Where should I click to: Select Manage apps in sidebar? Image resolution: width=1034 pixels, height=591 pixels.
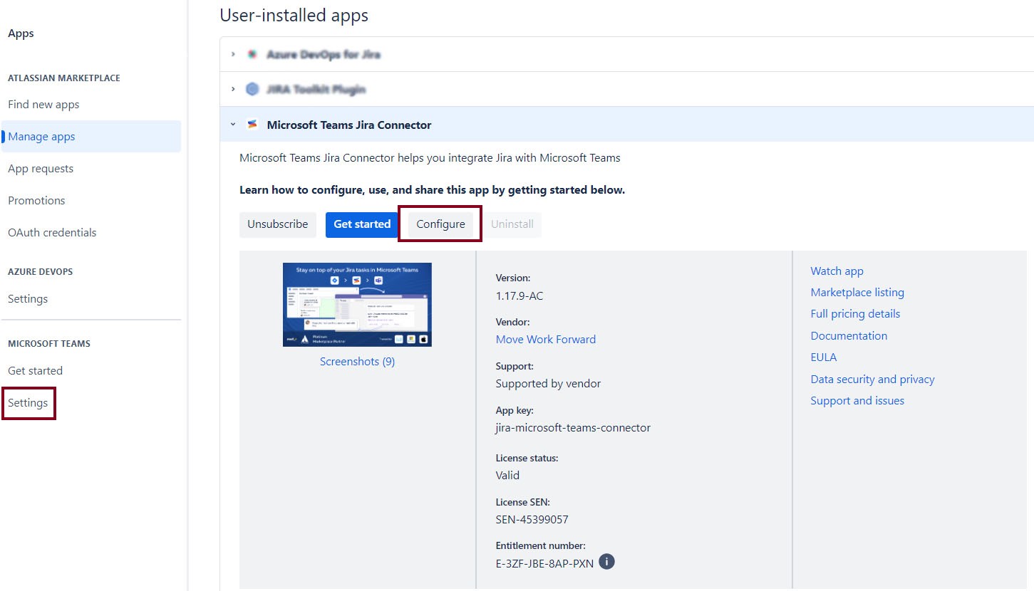click(41, 137)
